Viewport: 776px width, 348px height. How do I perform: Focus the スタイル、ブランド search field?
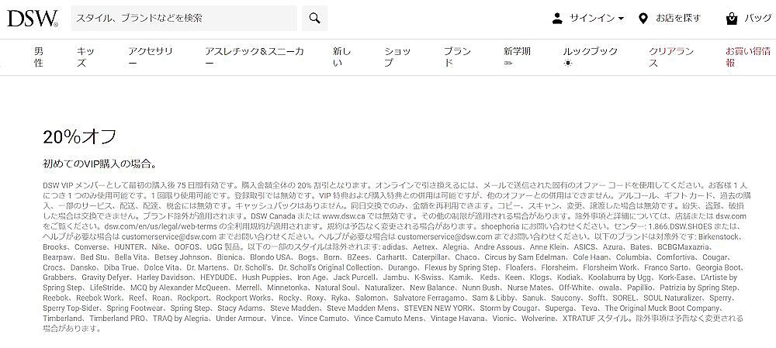tap(184, 19)
